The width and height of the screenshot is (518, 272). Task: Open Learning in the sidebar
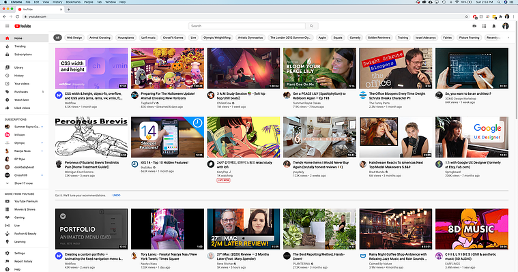(24, 241)
